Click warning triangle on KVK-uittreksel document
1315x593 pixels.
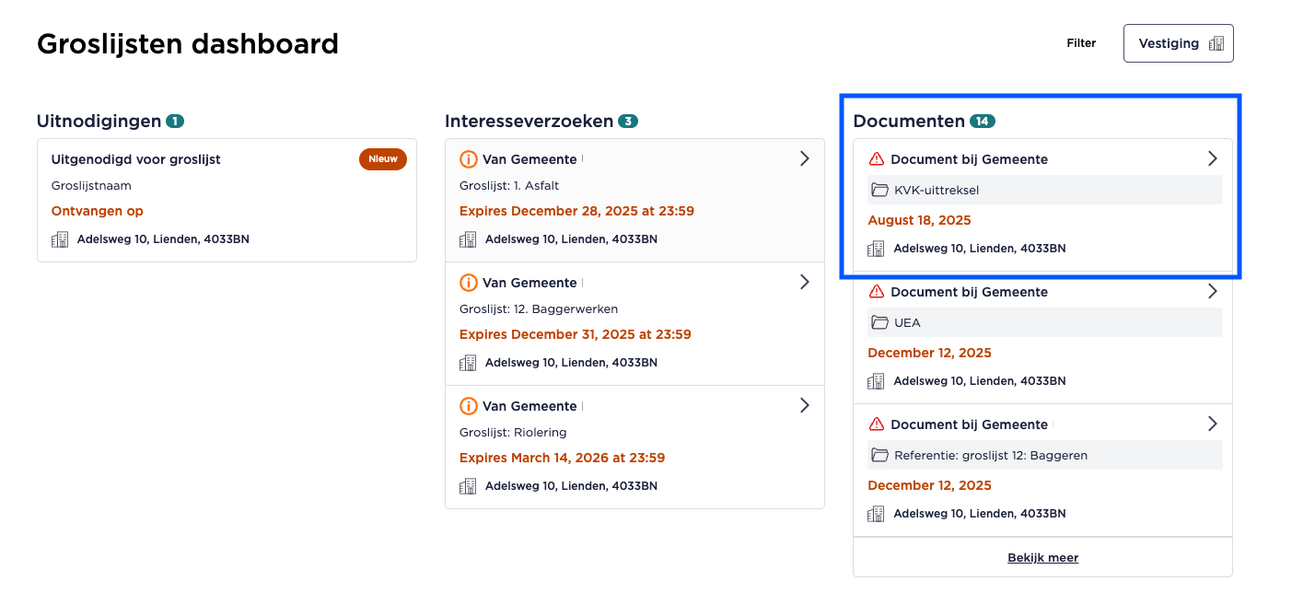coord(877,159)
